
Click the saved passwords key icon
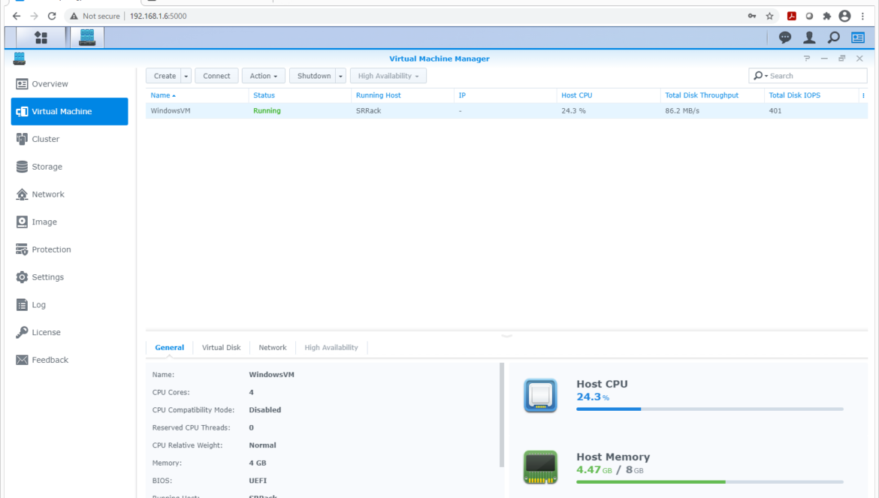tap(752, 17)
